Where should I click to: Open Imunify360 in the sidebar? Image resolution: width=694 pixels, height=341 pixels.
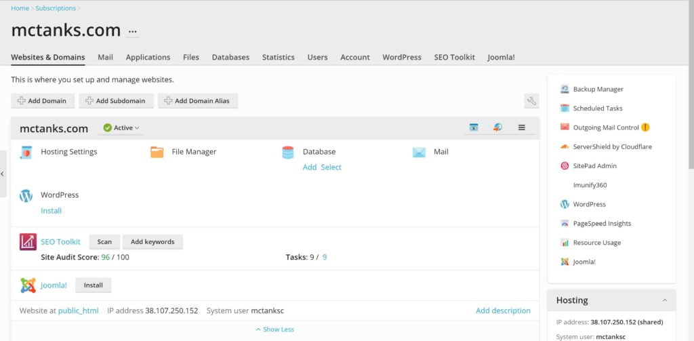point(590,185)
